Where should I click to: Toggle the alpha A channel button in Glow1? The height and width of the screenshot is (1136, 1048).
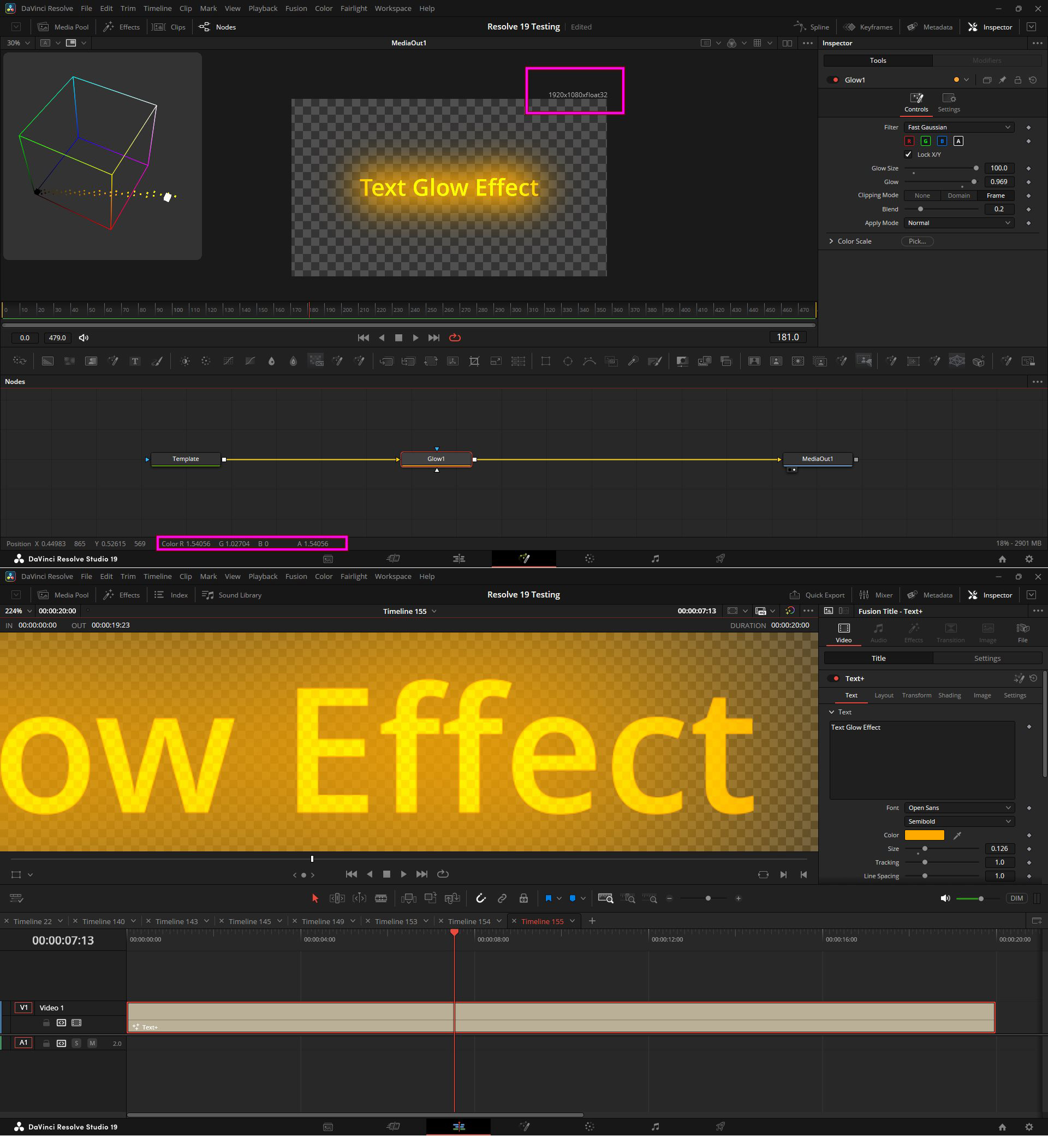[x=958, y=141]
